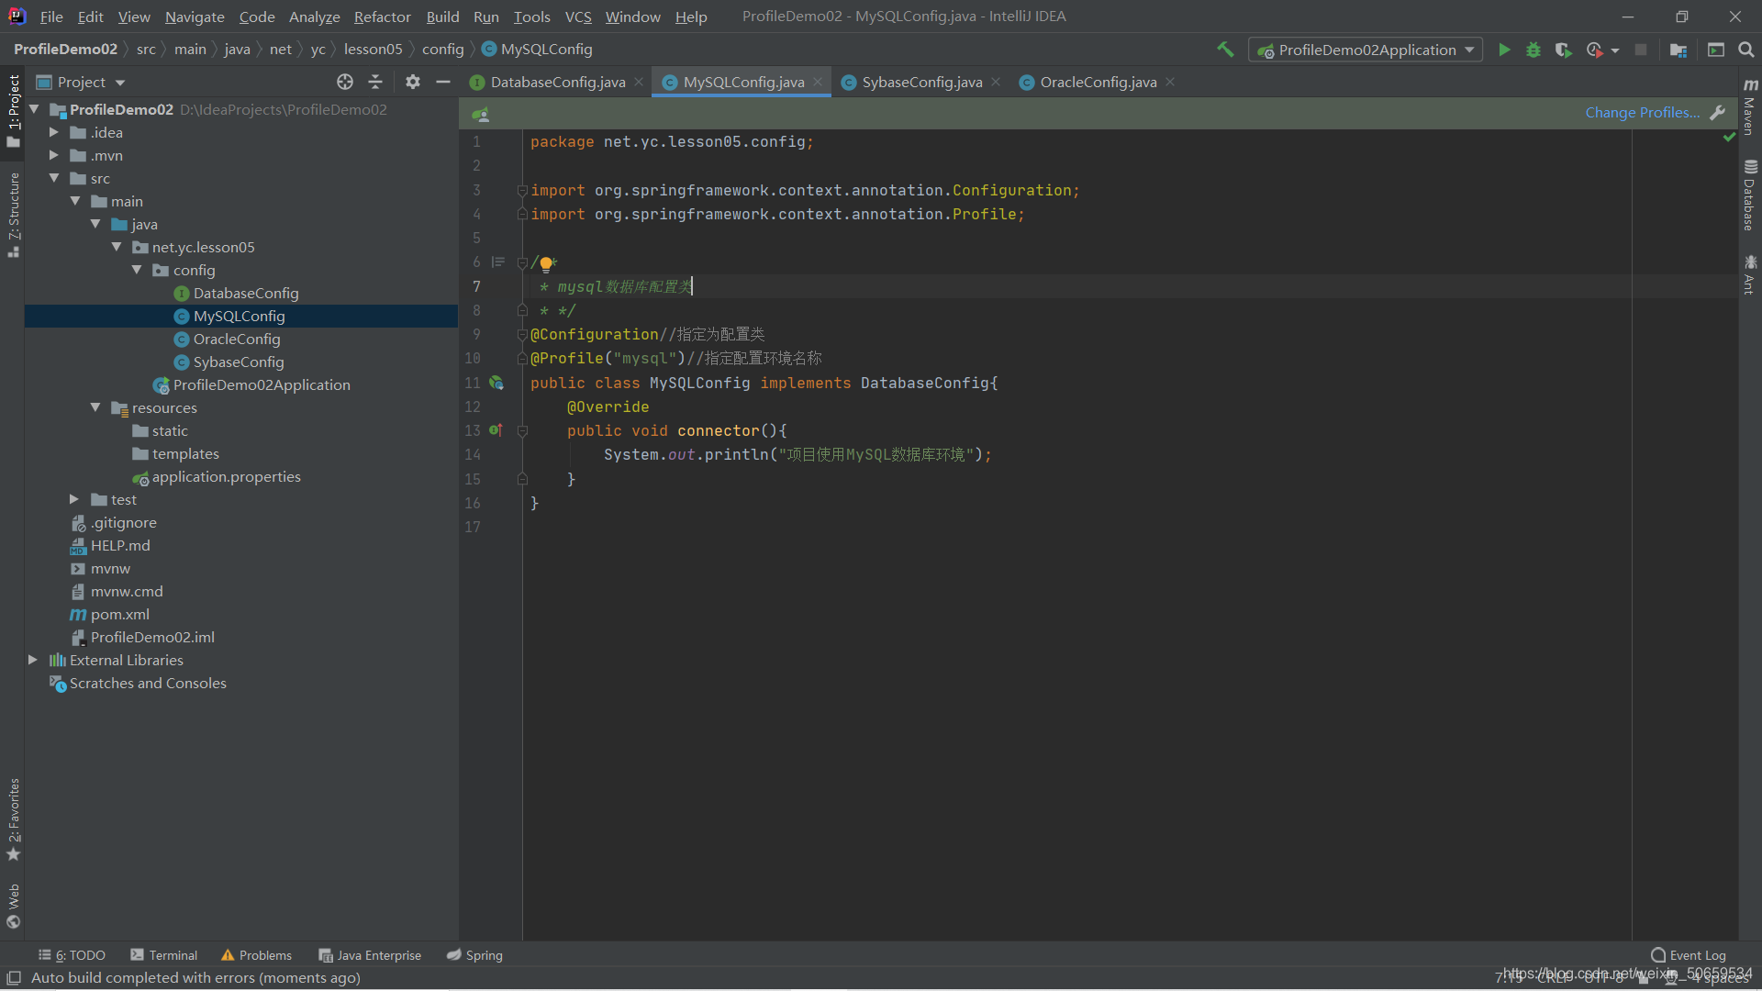Click the locate-in-project-tree target icon

coord(345,82)
